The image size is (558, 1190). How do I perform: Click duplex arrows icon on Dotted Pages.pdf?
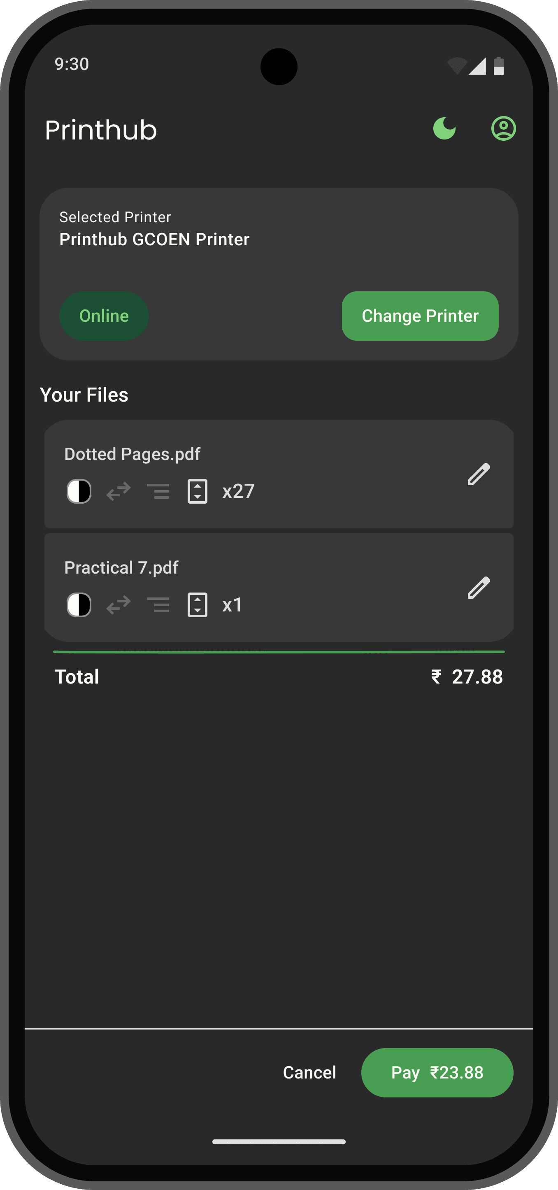point(119,491)
